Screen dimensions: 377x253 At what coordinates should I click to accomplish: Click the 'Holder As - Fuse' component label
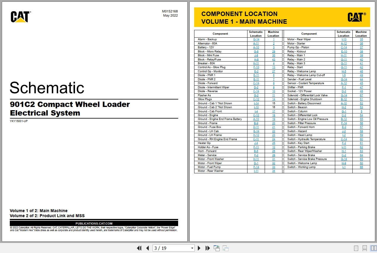pos(208,147)
